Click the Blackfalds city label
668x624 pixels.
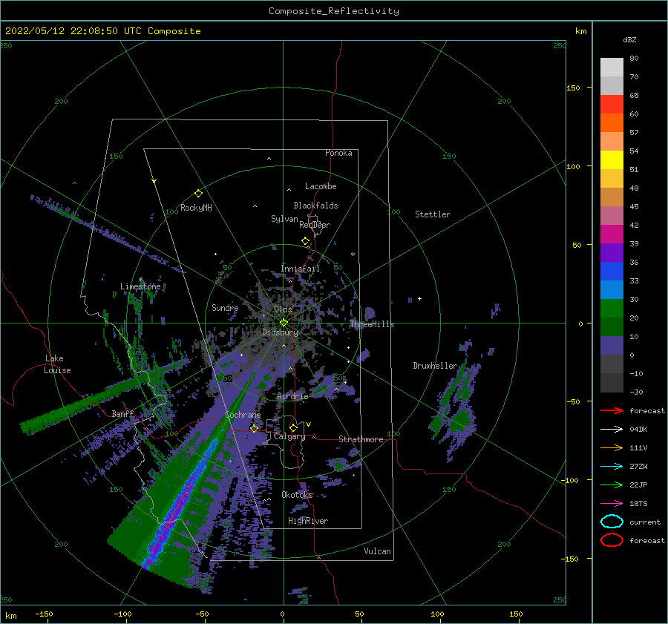pyautogui.click(x=315, y=206)
